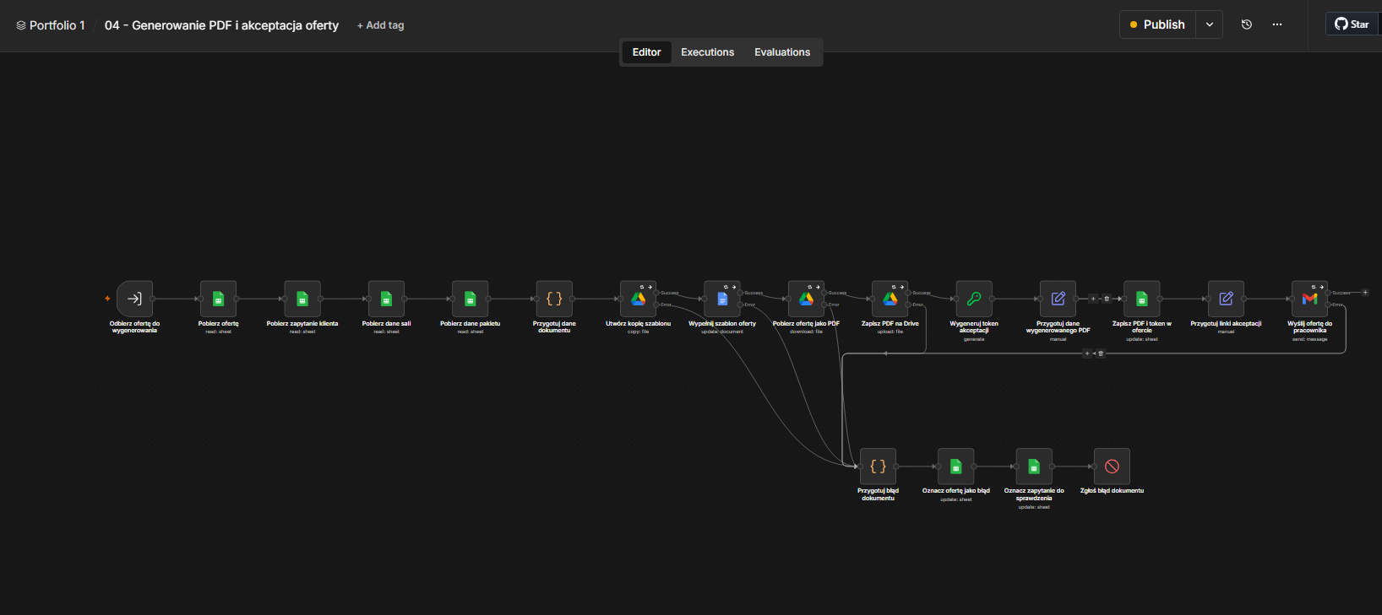The width and height of the screenshot is (1382, 615).
Task: Open the 'Oznacz zapytanie do sprawdzenia' sheets node
Action: click(x=1034, y=467)
